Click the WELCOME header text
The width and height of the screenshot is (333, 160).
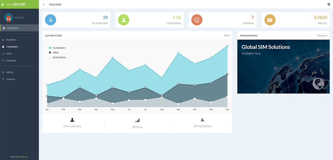tap(55, 4)
